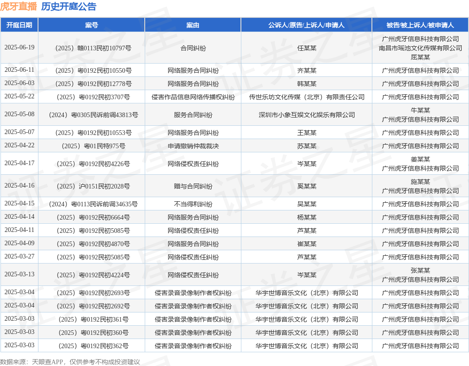Select plaintiff 吴某某
This screenshot has height=366, width=469.
306,204
